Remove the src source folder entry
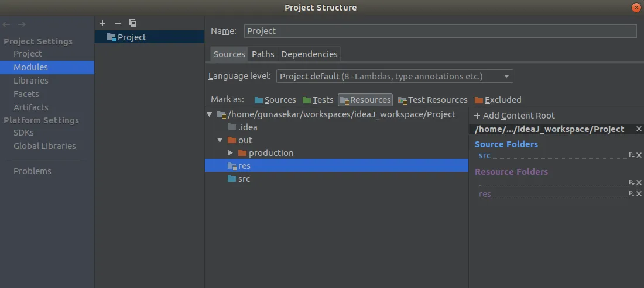 (639, 155)
